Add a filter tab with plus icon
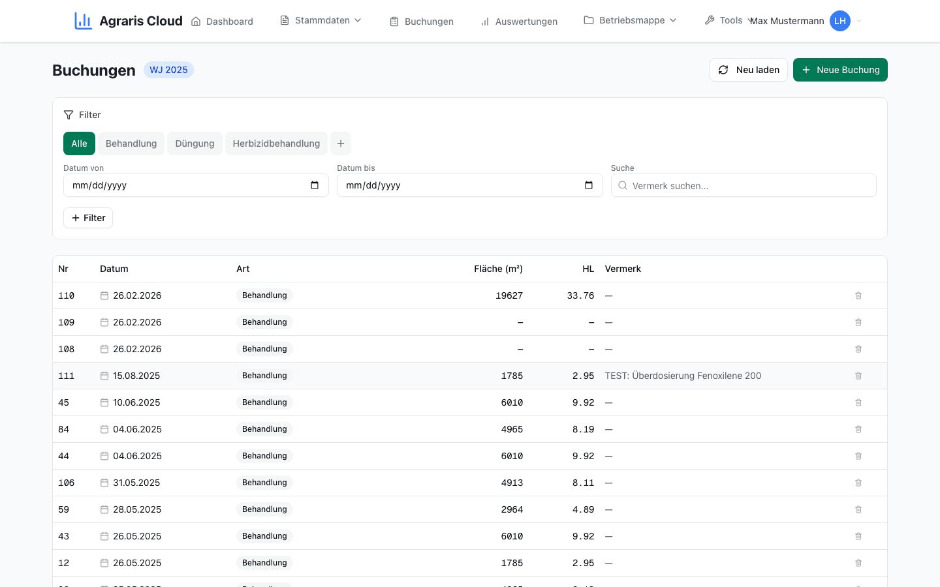Image resolution: width=940 pixels, height=587 pixels. [x=341, y=143]
